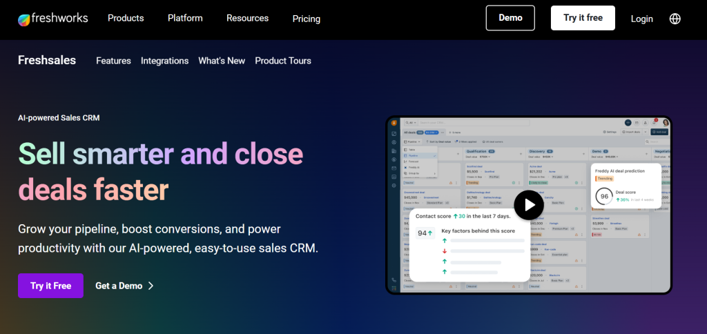Viewport: 707px width, 334px height.
Task: Open the Product Tours tab
Action: [x=283, y=61]
